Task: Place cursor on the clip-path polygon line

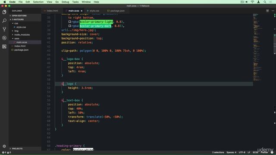Action: click(x=103, y=51)
